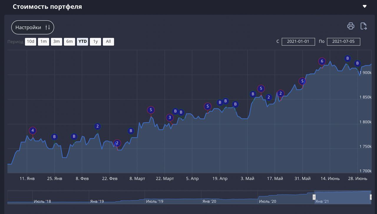This screenshot has width=377, height=214.
Task: Open the red-ringed 2 marker near 22 Фев
Action: tap(117, 143)
